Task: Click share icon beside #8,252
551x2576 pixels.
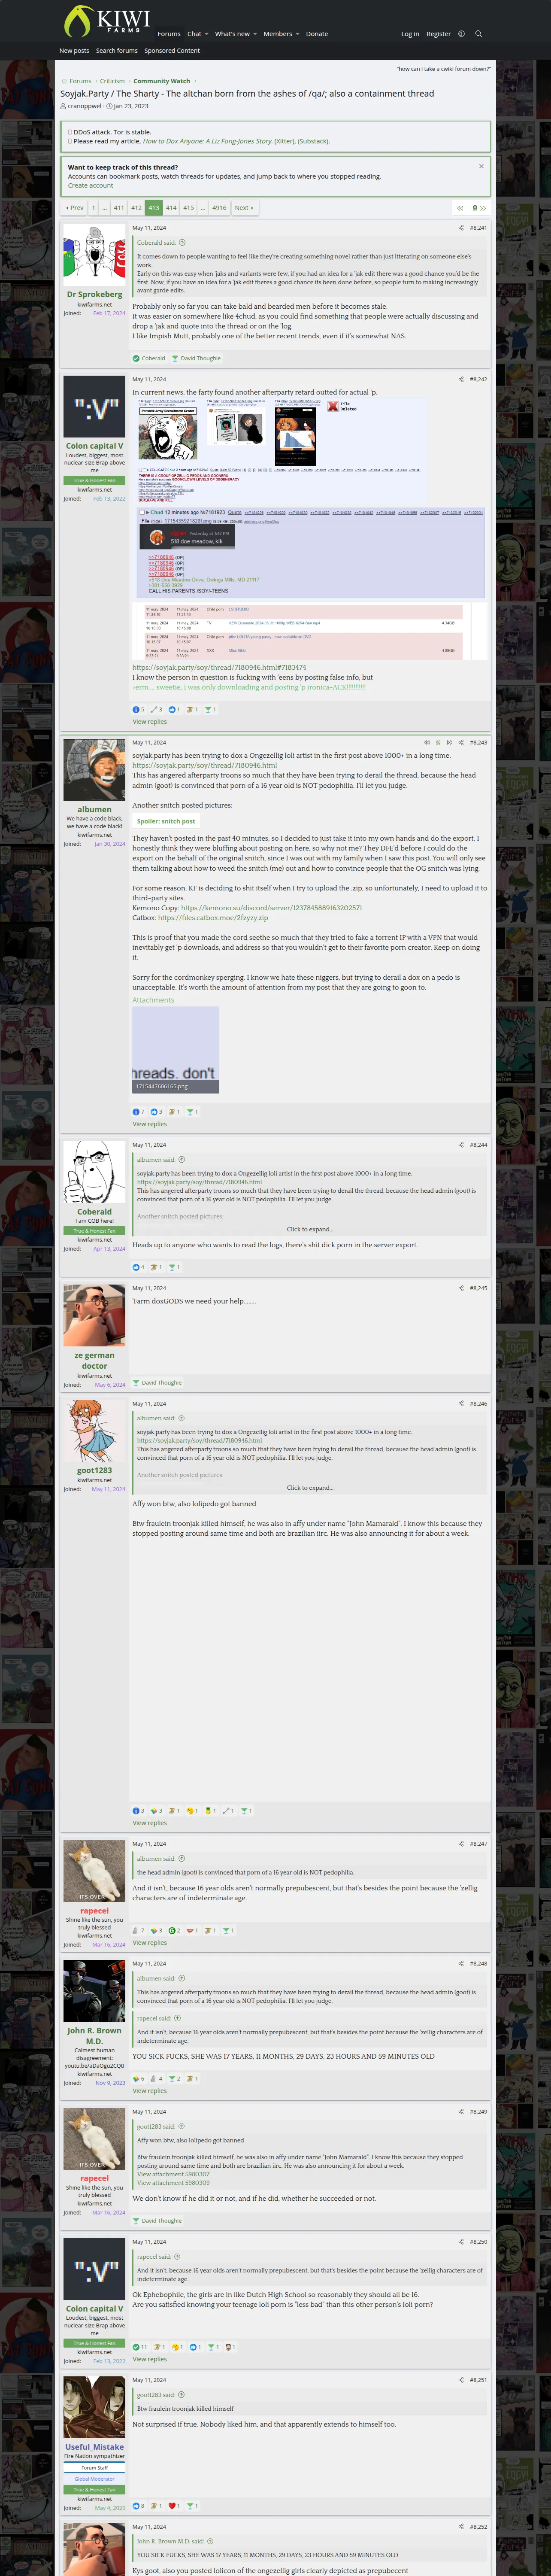Action: click(461, 2526)
